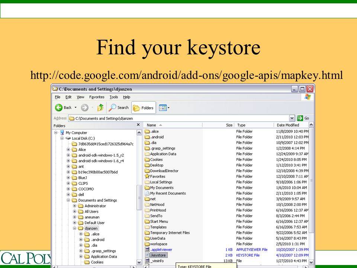
Task: Select the Temporary Internet Files folder
Action: (x=170, y=233)
